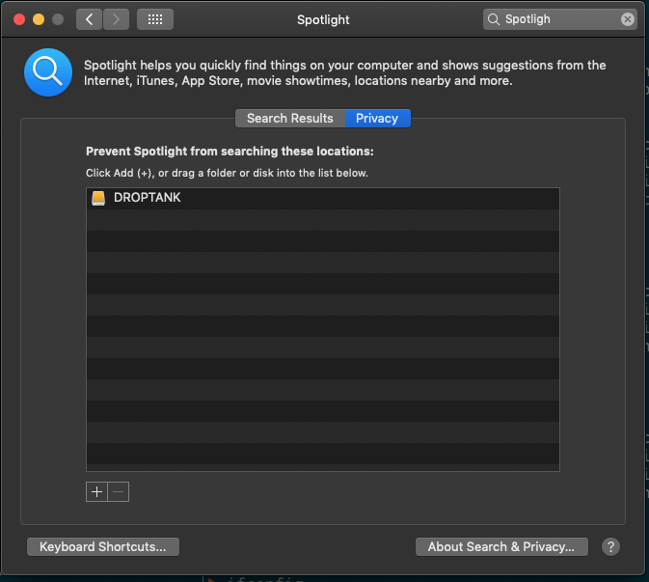Click the magnifier icon in the search field

[x=494, y=19]
